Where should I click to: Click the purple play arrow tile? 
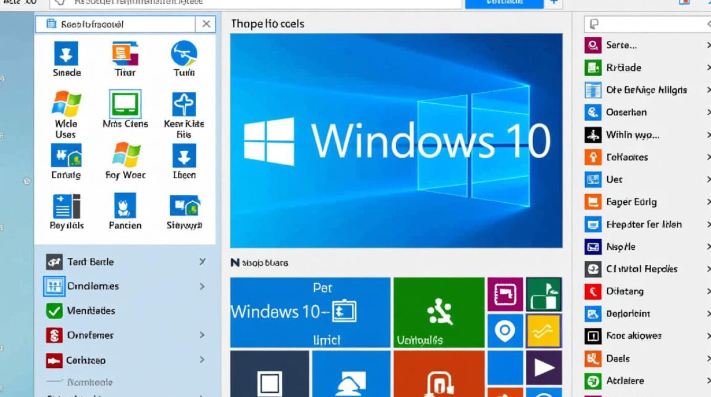543,367
